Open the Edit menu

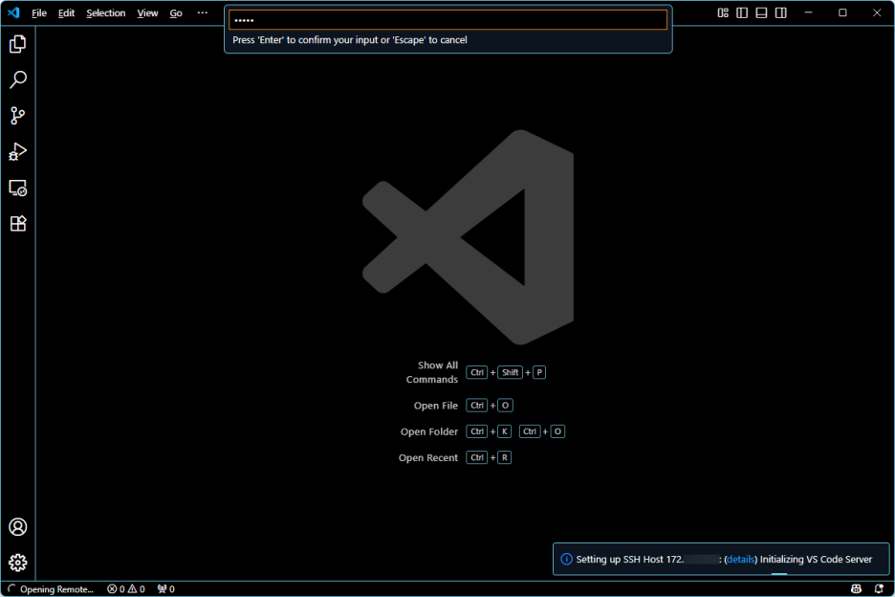(66, 12)
